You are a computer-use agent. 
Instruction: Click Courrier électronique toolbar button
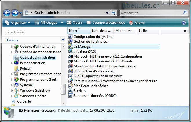pyautogui.click(x=106, y=23)
